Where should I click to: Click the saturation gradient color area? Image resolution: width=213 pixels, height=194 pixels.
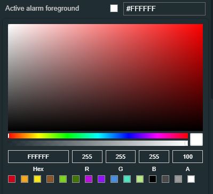click(105, 77)
